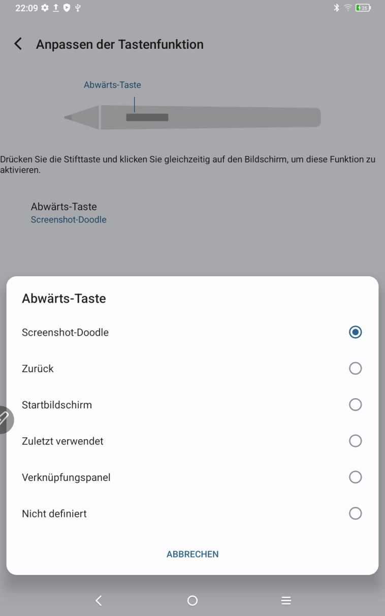Tap the battery indicator in status bar
The image size is (385, 616).
pos(363,8)
